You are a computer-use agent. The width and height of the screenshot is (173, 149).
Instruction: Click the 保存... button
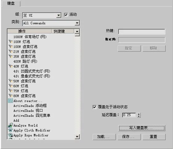(x=129, y=137)
